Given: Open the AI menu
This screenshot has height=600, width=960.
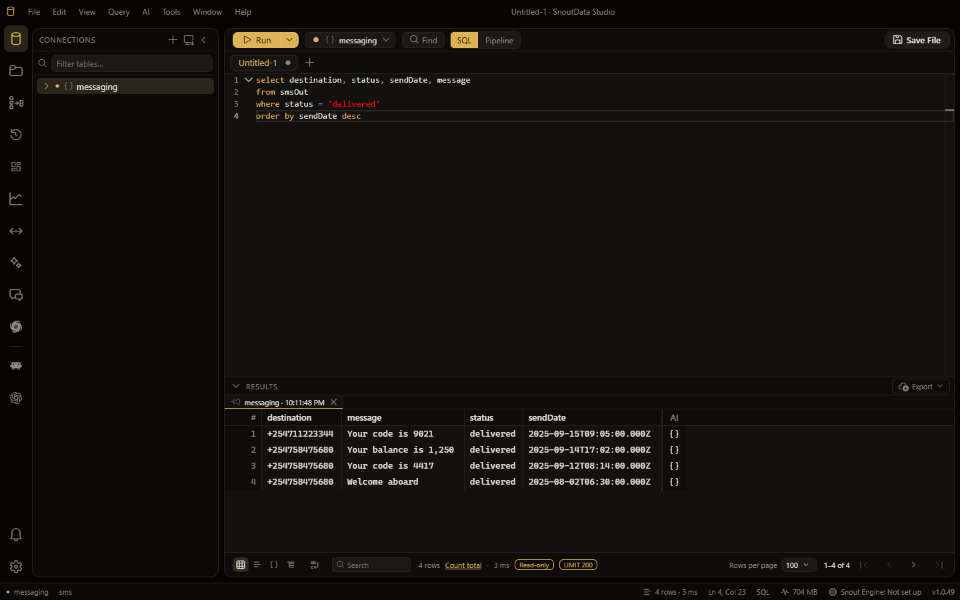Looking at the screenshot, I should click(x=146, y=12).
